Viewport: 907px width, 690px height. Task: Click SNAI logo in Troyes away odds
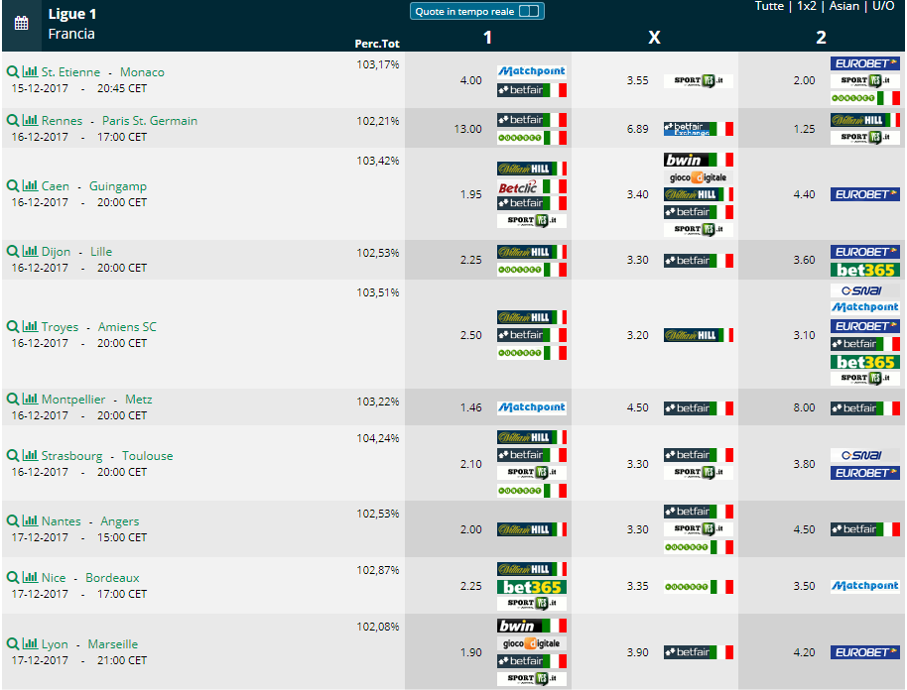(x=864, y=290)
